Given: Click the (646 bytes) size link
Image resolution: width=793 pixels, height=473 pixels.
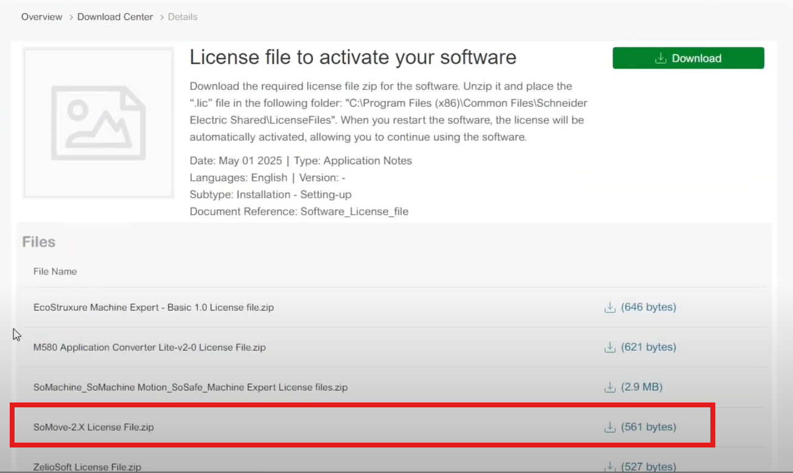Looking at the screenshot, I should click(648, 308).
